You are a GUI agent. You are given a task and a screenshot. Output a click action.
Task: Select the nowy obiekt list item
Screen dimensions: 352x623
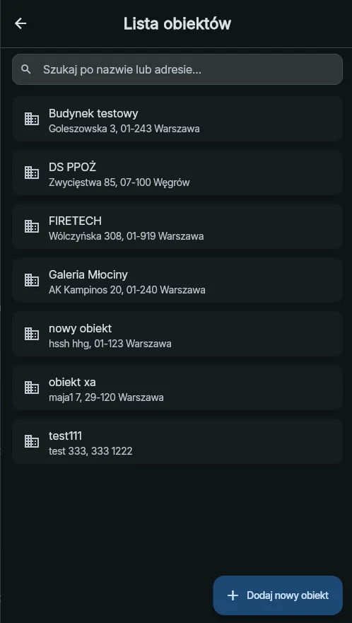[x=177, y=334]
